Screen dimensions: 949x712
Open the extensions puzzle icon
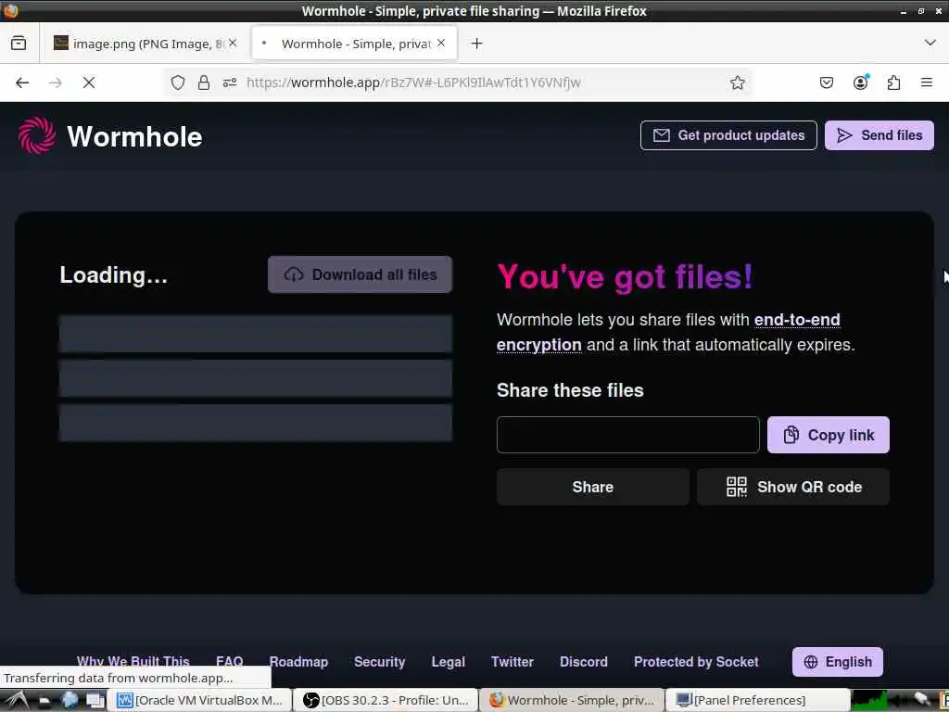point(893,83)
